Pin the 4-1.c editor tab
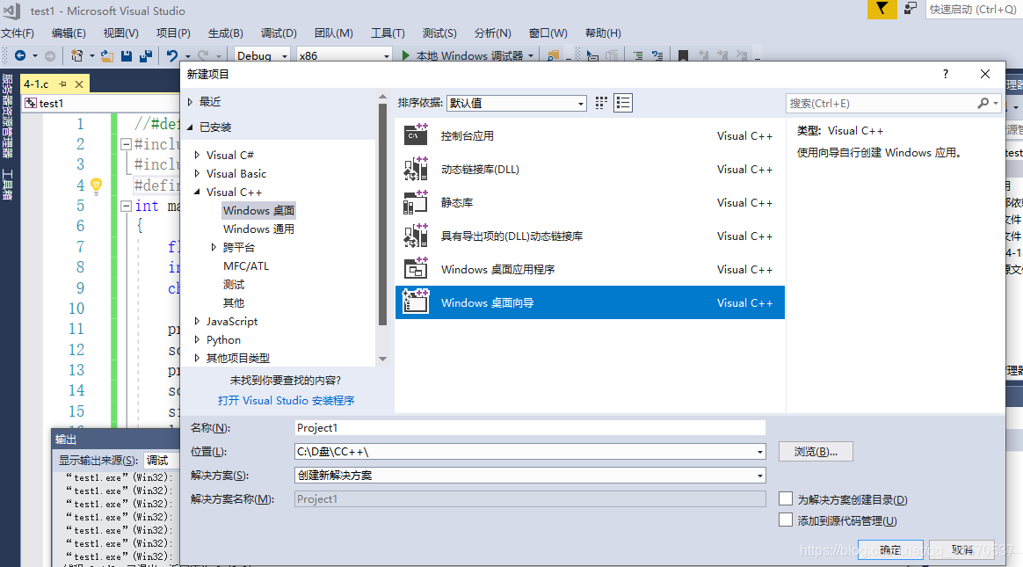The image size is (1023, 567). click(62, 84)
